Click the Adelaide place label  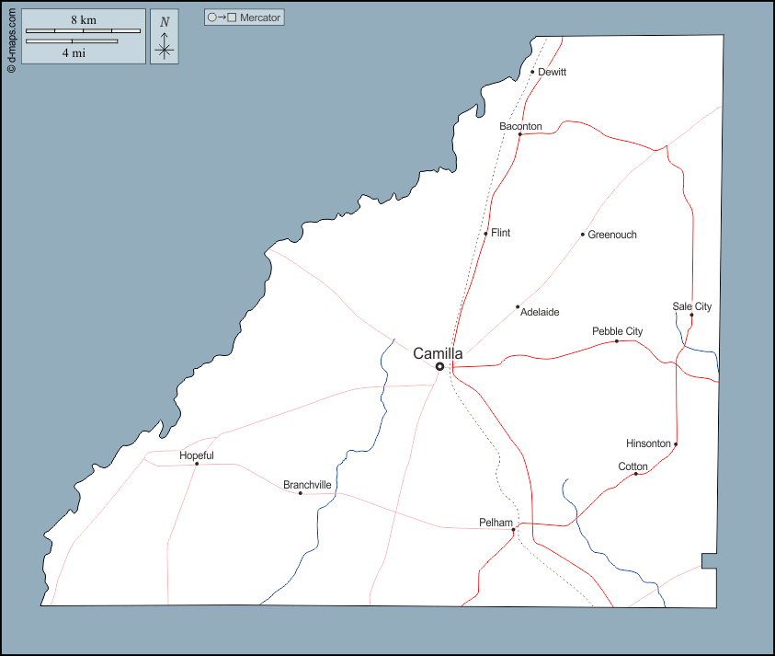tap(540, 312)
